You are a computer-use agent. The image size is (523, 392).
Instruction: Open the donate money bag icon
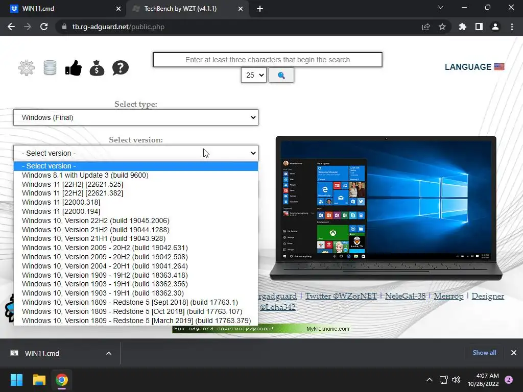click(x=97, y=68)
